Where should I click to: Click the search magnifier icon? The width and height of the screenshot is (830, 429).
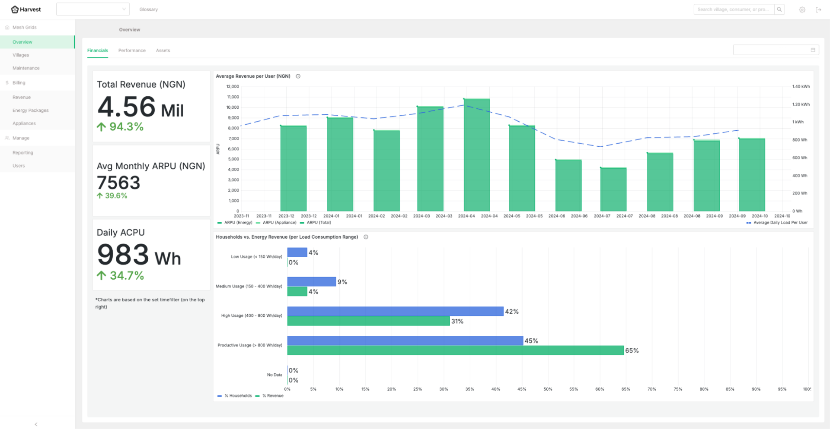[779, 9]
